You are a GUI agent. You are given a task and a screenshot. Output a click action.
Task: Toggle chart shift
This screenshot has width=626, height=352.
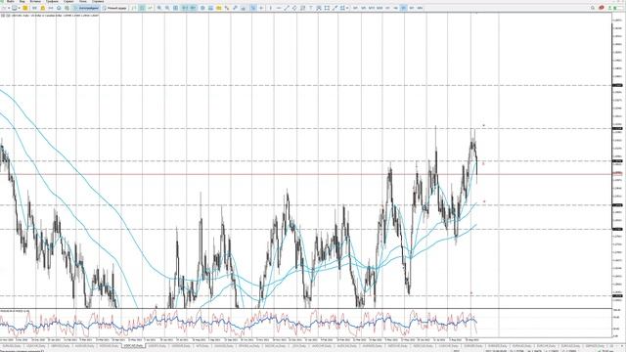tap(193, 8)
